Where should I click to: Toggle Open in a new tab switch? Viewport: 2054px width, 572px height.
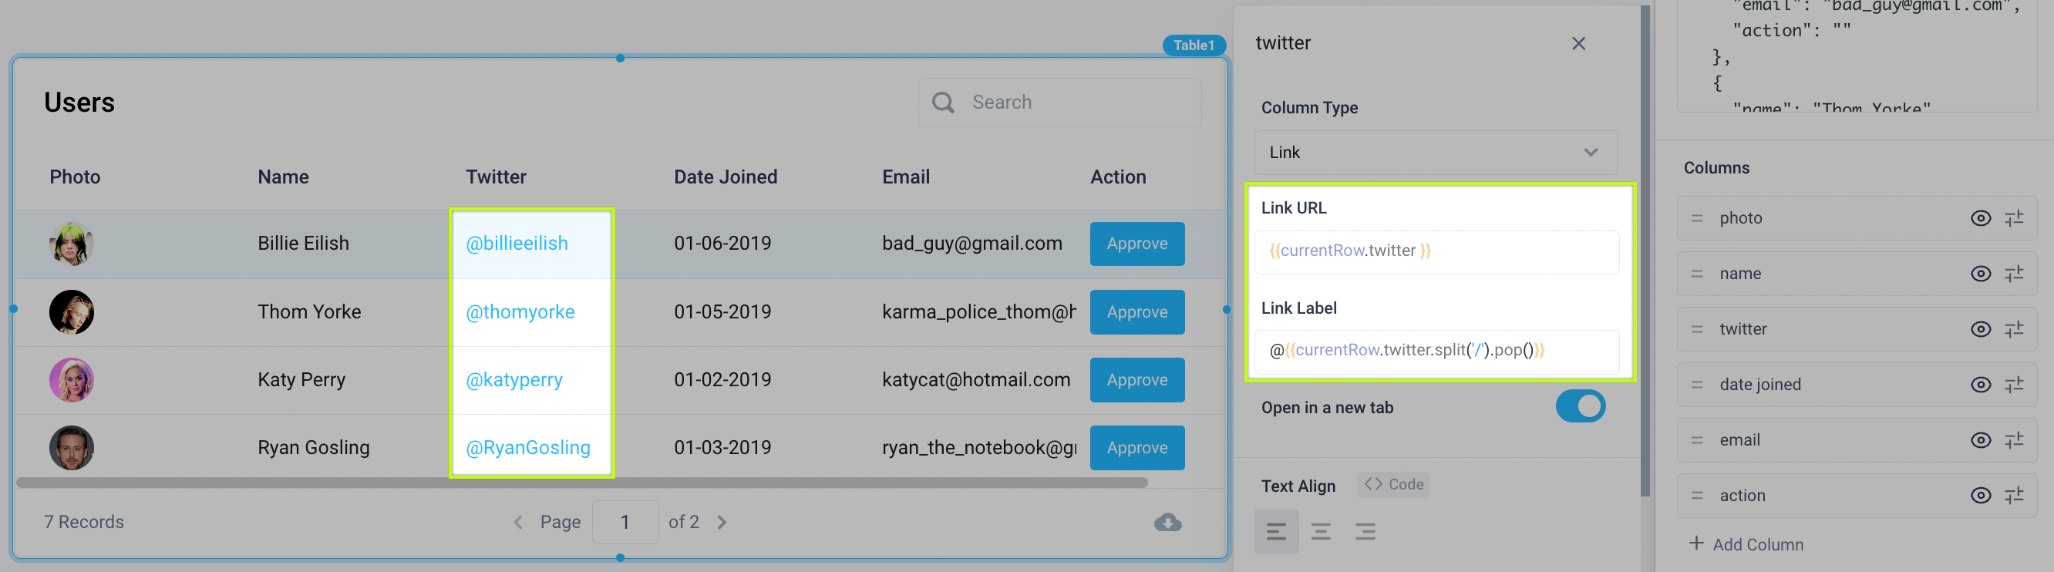1580,407
